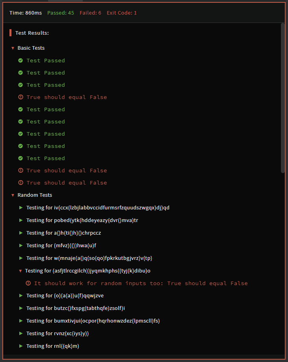Expand test for iv(ccx(lzbjlabbvccidfurmsrfzquudszwgqx)dj)qd
The height and width of the screenshot is (362, 288).
(x=21, y=207)
